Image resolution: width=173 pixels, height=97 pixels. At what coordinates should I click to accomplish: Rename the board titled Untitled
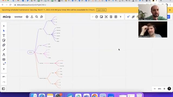coord(18,17)
